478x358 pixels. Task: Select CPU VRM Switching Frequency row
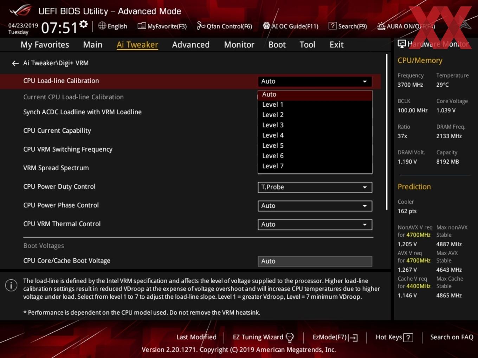point(68,149)
